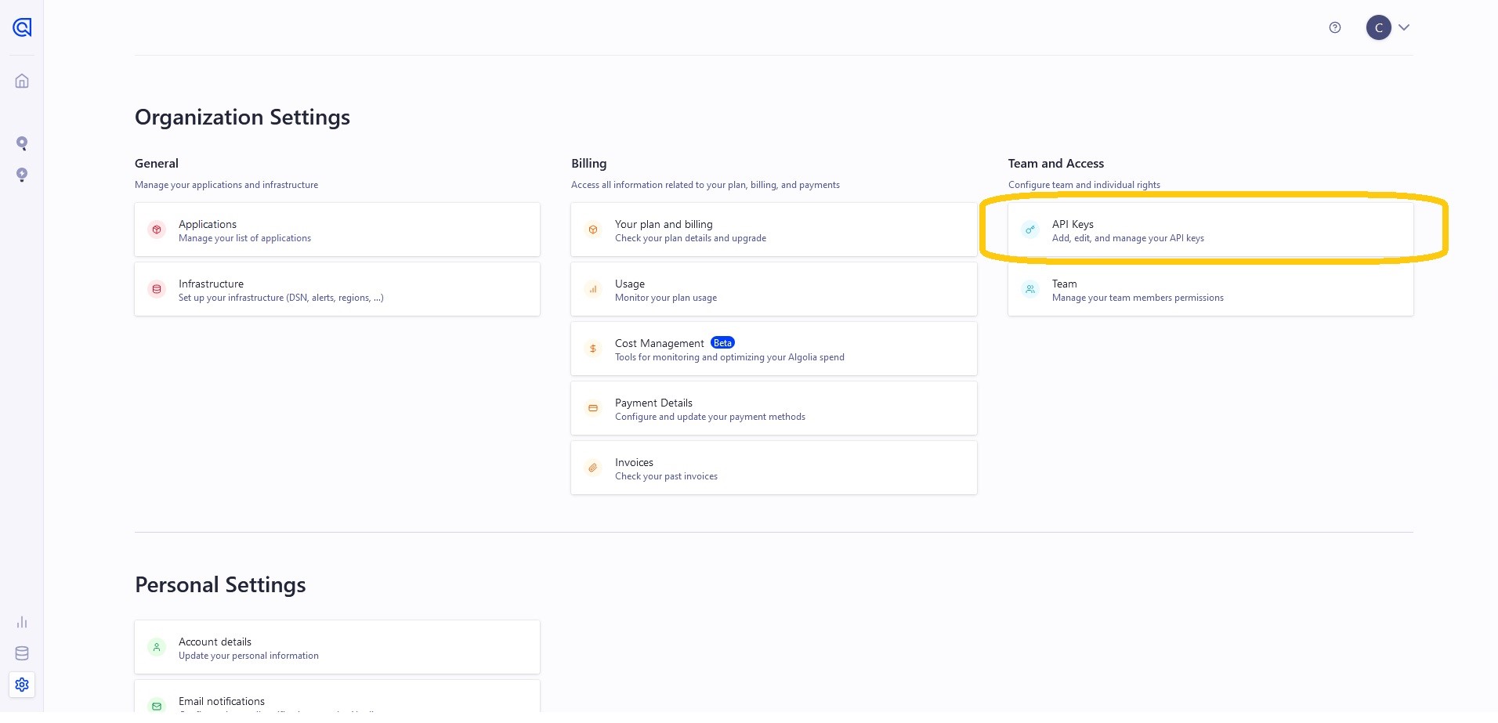
Task: Click the help question mark icon
Action: coord(1335,27)
